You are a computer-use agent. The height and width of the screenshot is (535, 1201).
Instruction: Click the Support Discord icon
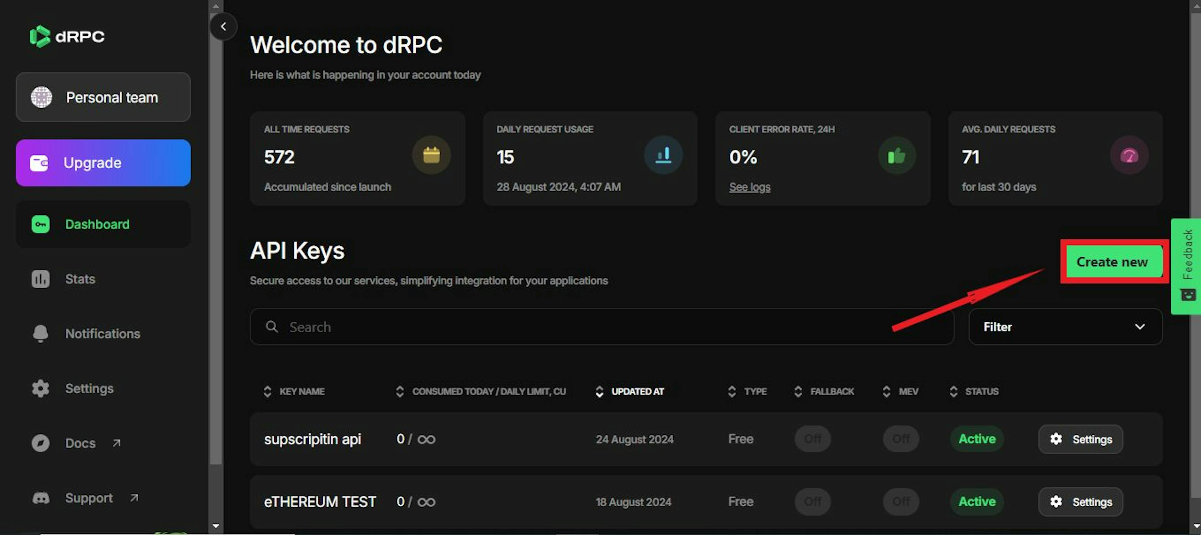[41, 498]
